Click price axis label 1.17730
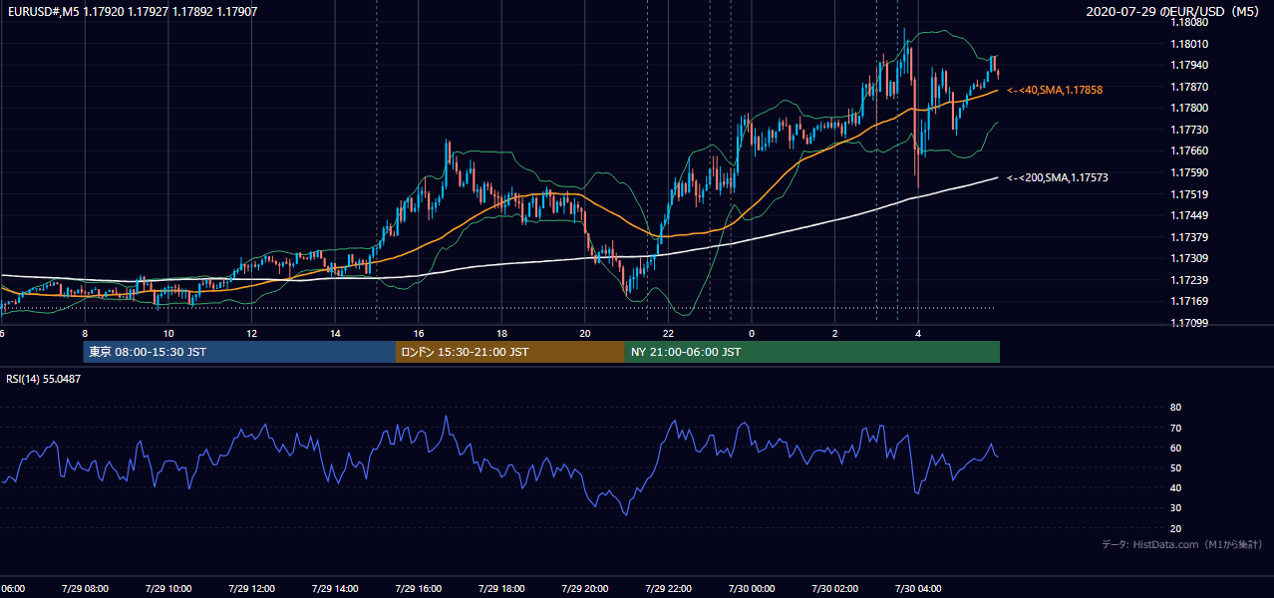1274x598 pixels. click(x=1189, y=130)
